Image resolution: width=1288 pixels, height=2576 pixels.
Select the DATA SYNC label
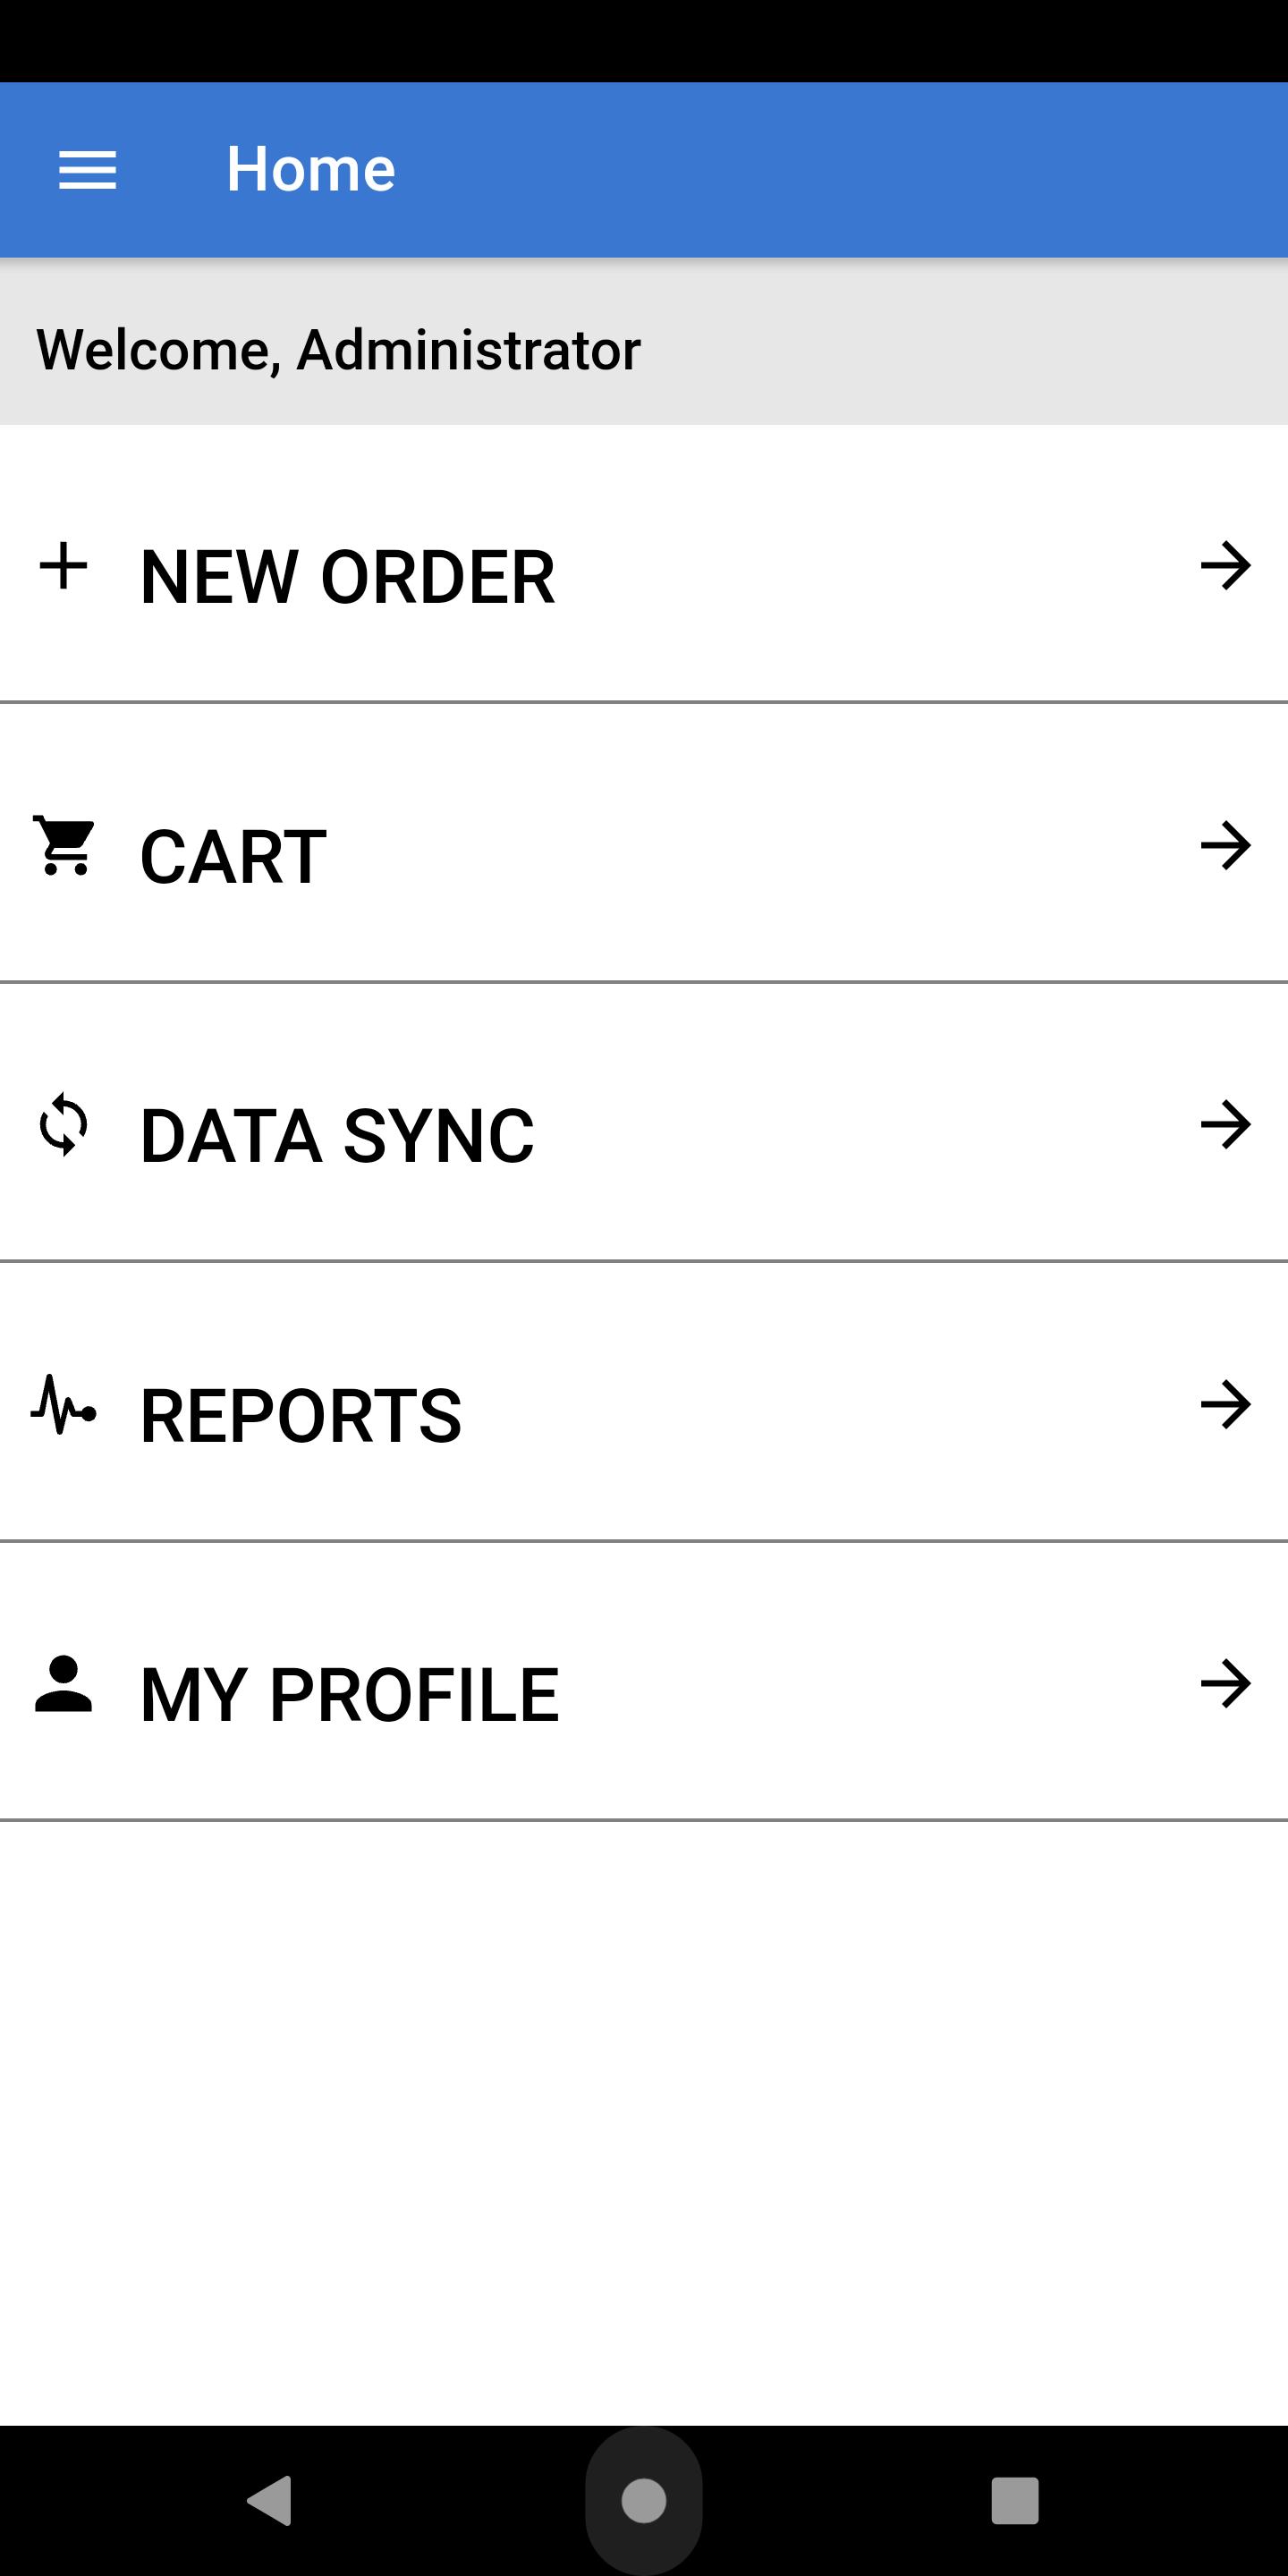(337, 1136)
